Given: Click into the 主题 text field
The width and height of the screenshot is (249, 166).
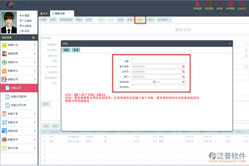Looking at the screenshot, I should [x=158, y=61].
